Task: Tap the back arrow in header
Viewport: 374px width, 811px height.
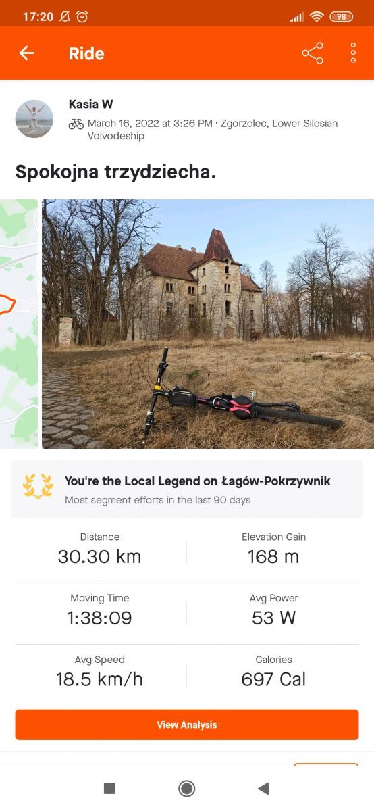Action: (26, 53)
